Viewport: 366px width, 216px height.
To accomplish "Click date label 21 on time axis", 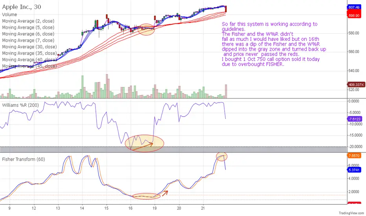I will click(203, 208).
